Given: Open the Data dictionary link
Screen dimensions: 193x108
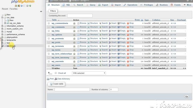Looking at the screenshot, I should 62,79.
